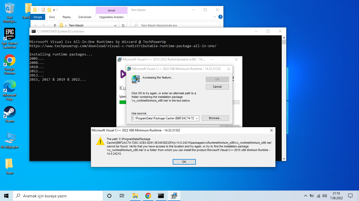The image size is (359, 201).
Task: Click the green installation progress bar
Action: (x=123, y=102)
